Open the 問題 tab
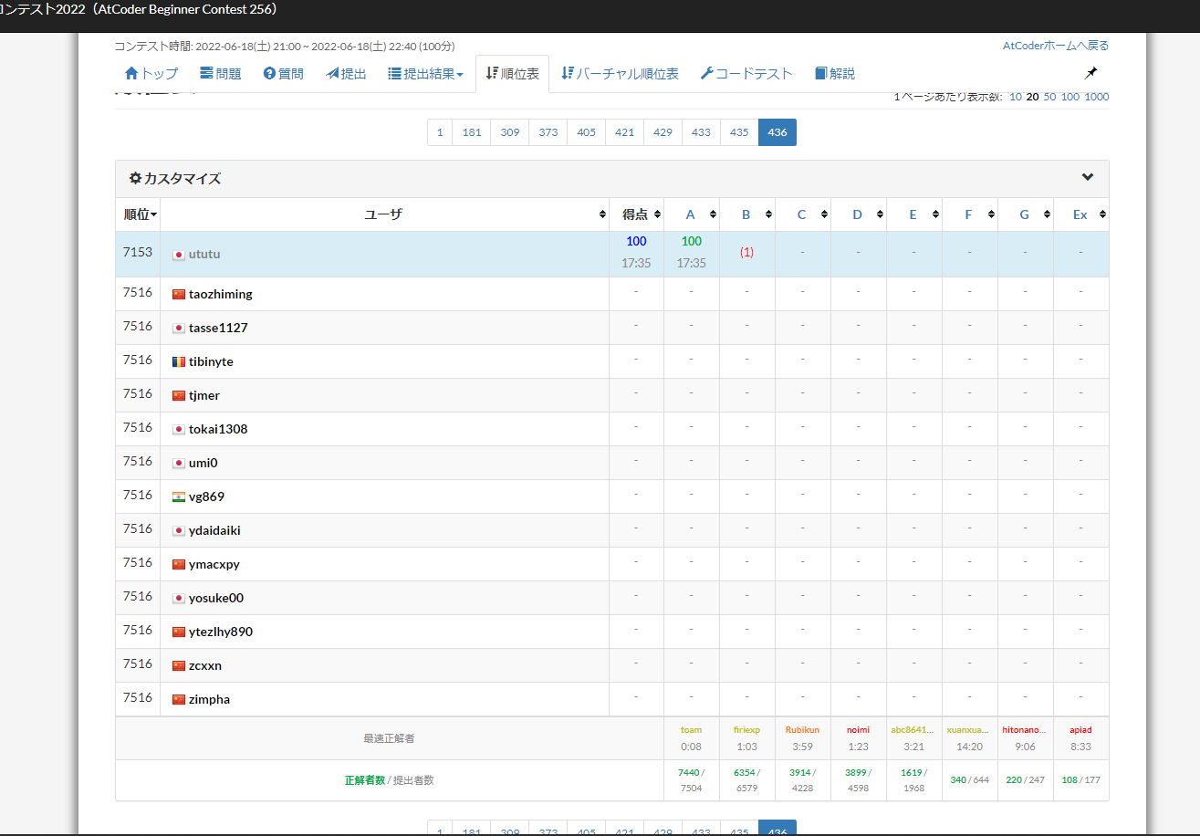The height and width of the screenshot is (836, 1200). 220,74
